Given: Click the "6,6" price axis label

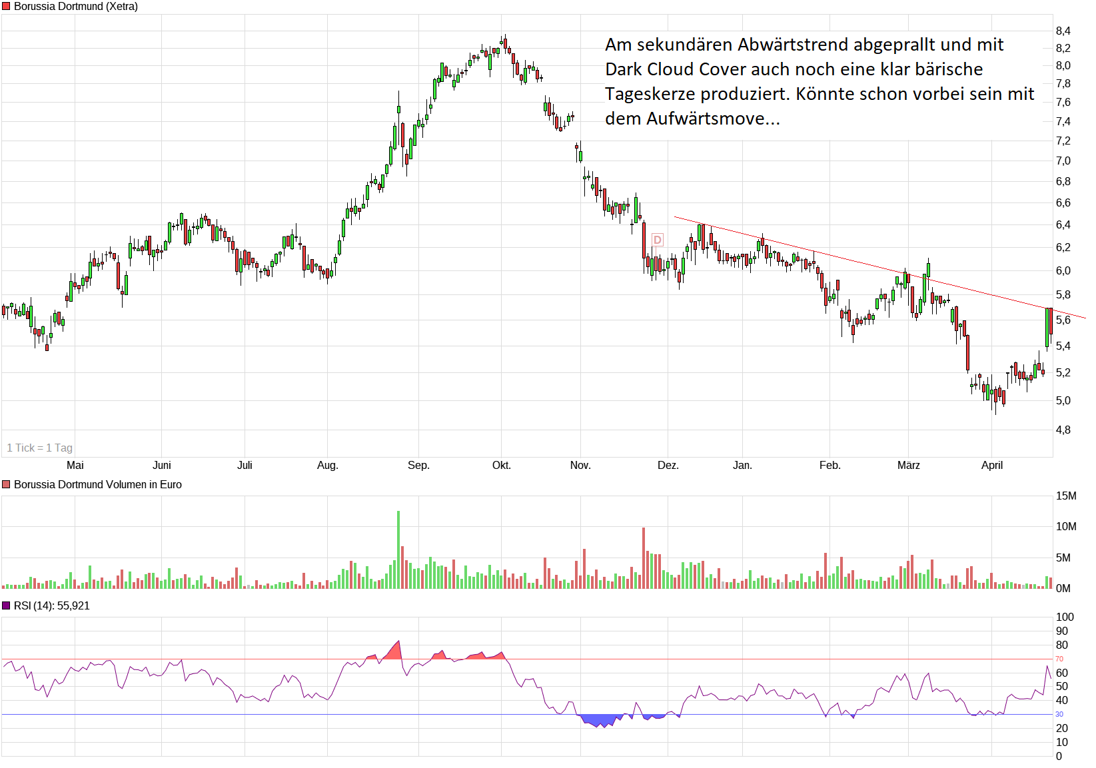Looking at the screenshot, I should pyautogui.click(x=1063, y=203).
